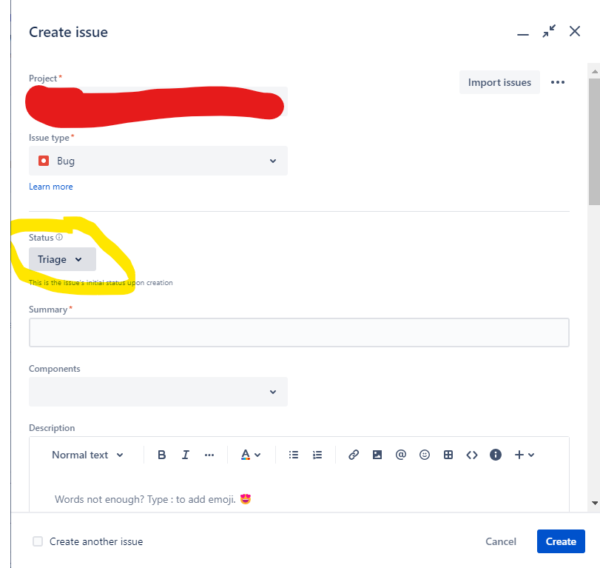
Task: Click the scrollbar down arrow
Action: 595,503
